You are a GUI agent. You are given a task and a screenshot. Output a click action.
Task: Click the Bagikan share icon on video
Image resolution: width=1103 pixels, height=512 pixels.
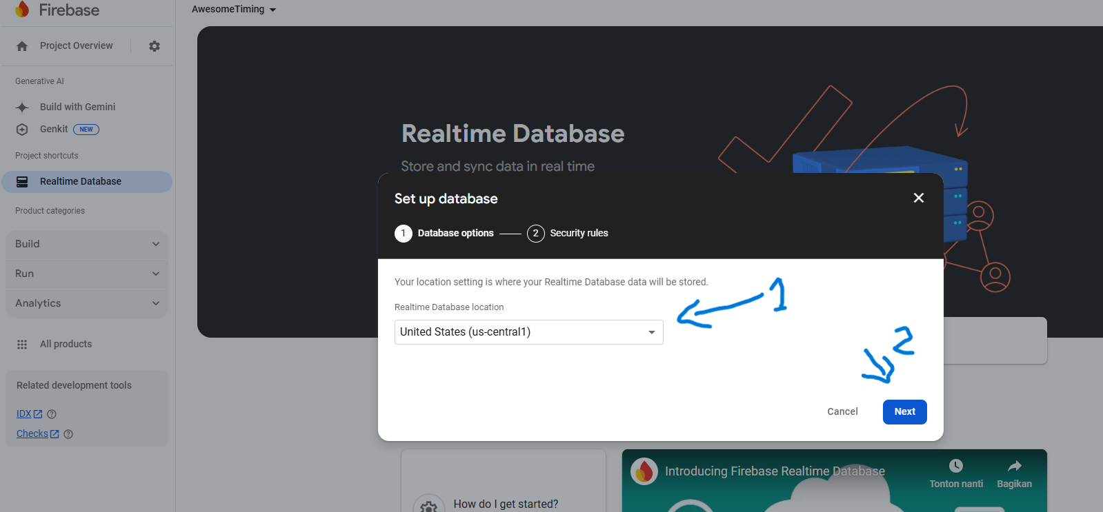(1014, 467)
